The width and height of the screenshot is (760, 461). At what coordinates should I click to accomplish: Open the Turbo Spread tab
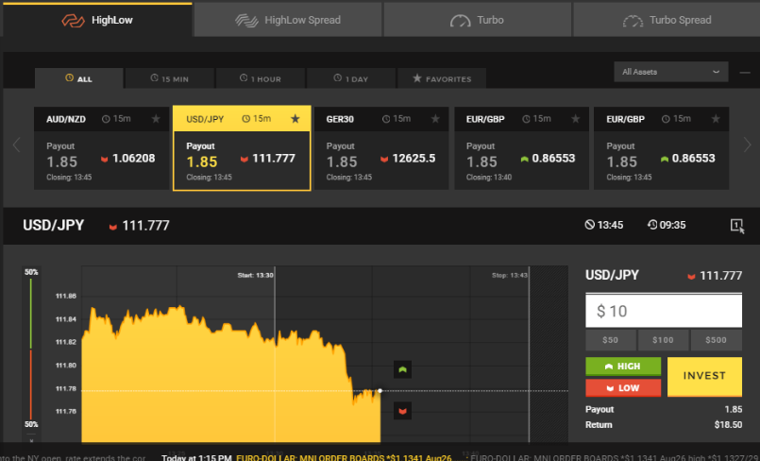point(667,20)
